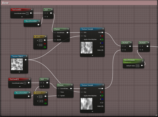Click BaseMultiplier Default Value field
Image resolution: width=158 pixels, height=117 pixels.
(137, 66)
